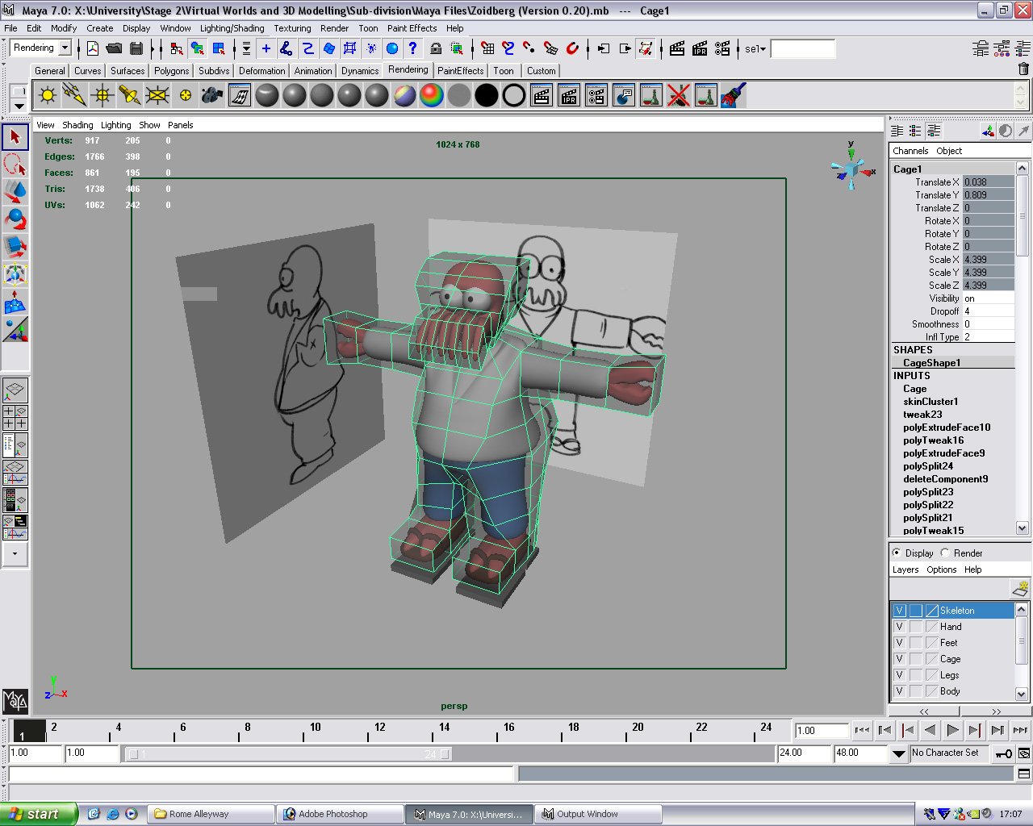Go to start of playback range
The height and width of the screenshot is (826, 1033).
tap(862, 730)
